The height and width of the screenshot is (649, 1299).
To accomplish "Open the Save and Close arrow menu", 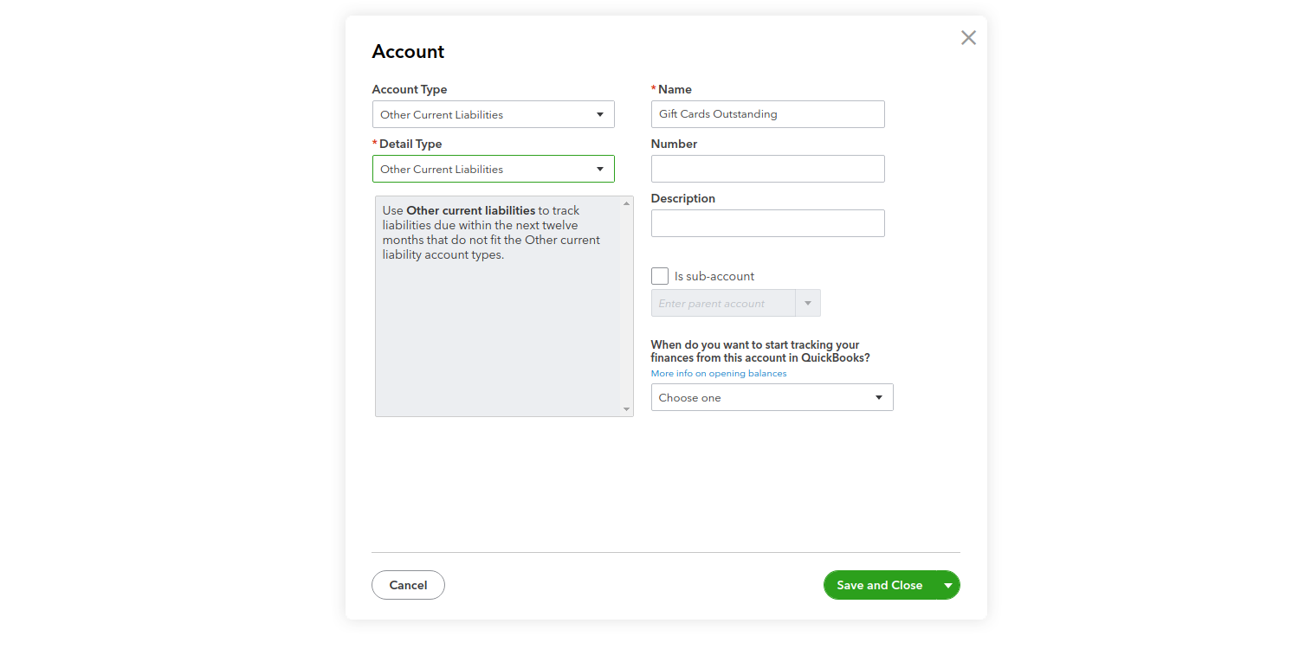I will click(948, 586).
